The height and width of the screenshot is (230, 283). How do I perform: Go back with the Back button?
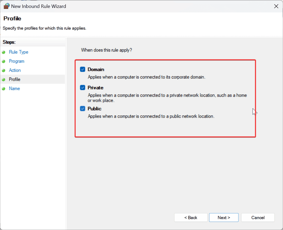pos(191,218)
